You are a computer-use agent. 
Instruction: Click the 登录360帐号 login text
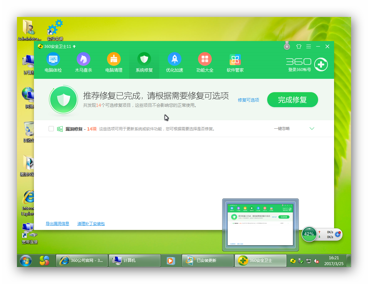tap(299, 70)
